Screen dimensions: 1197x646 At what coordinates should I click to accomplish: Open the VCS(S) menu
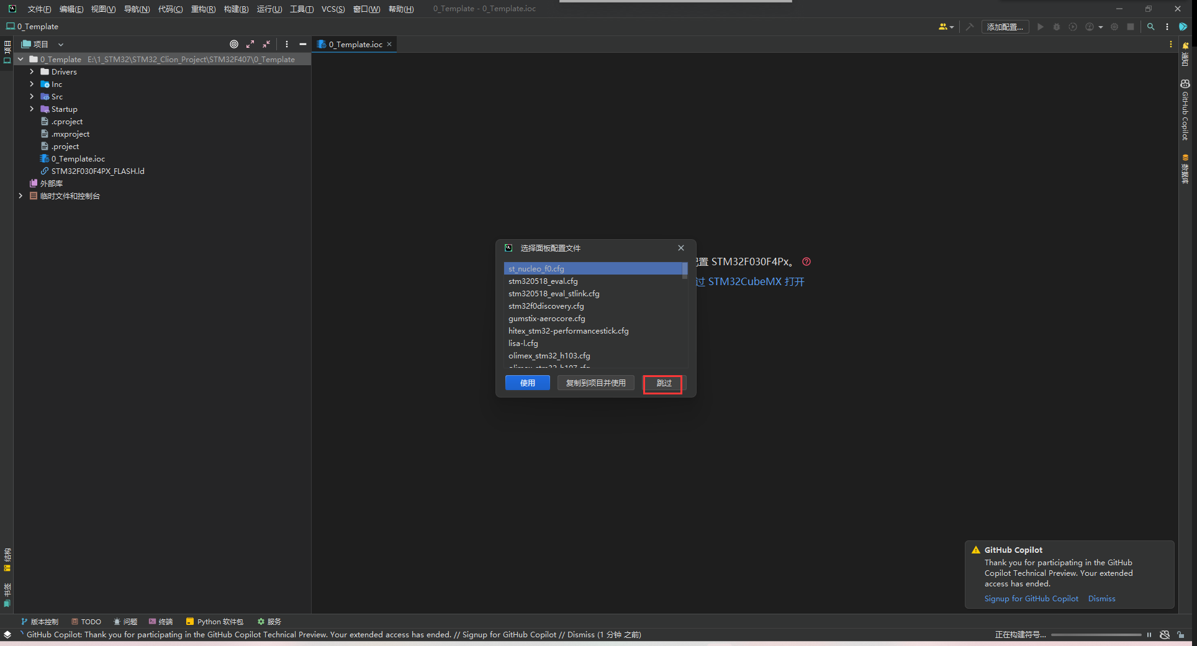(333, 9)
